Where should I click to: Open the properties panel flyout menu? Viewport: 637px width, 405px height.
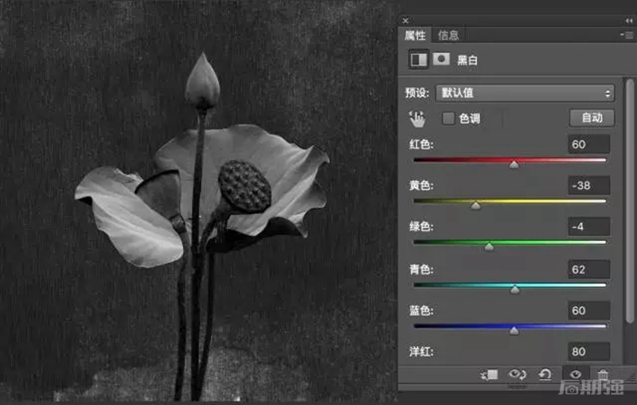(x=627, y=35)
